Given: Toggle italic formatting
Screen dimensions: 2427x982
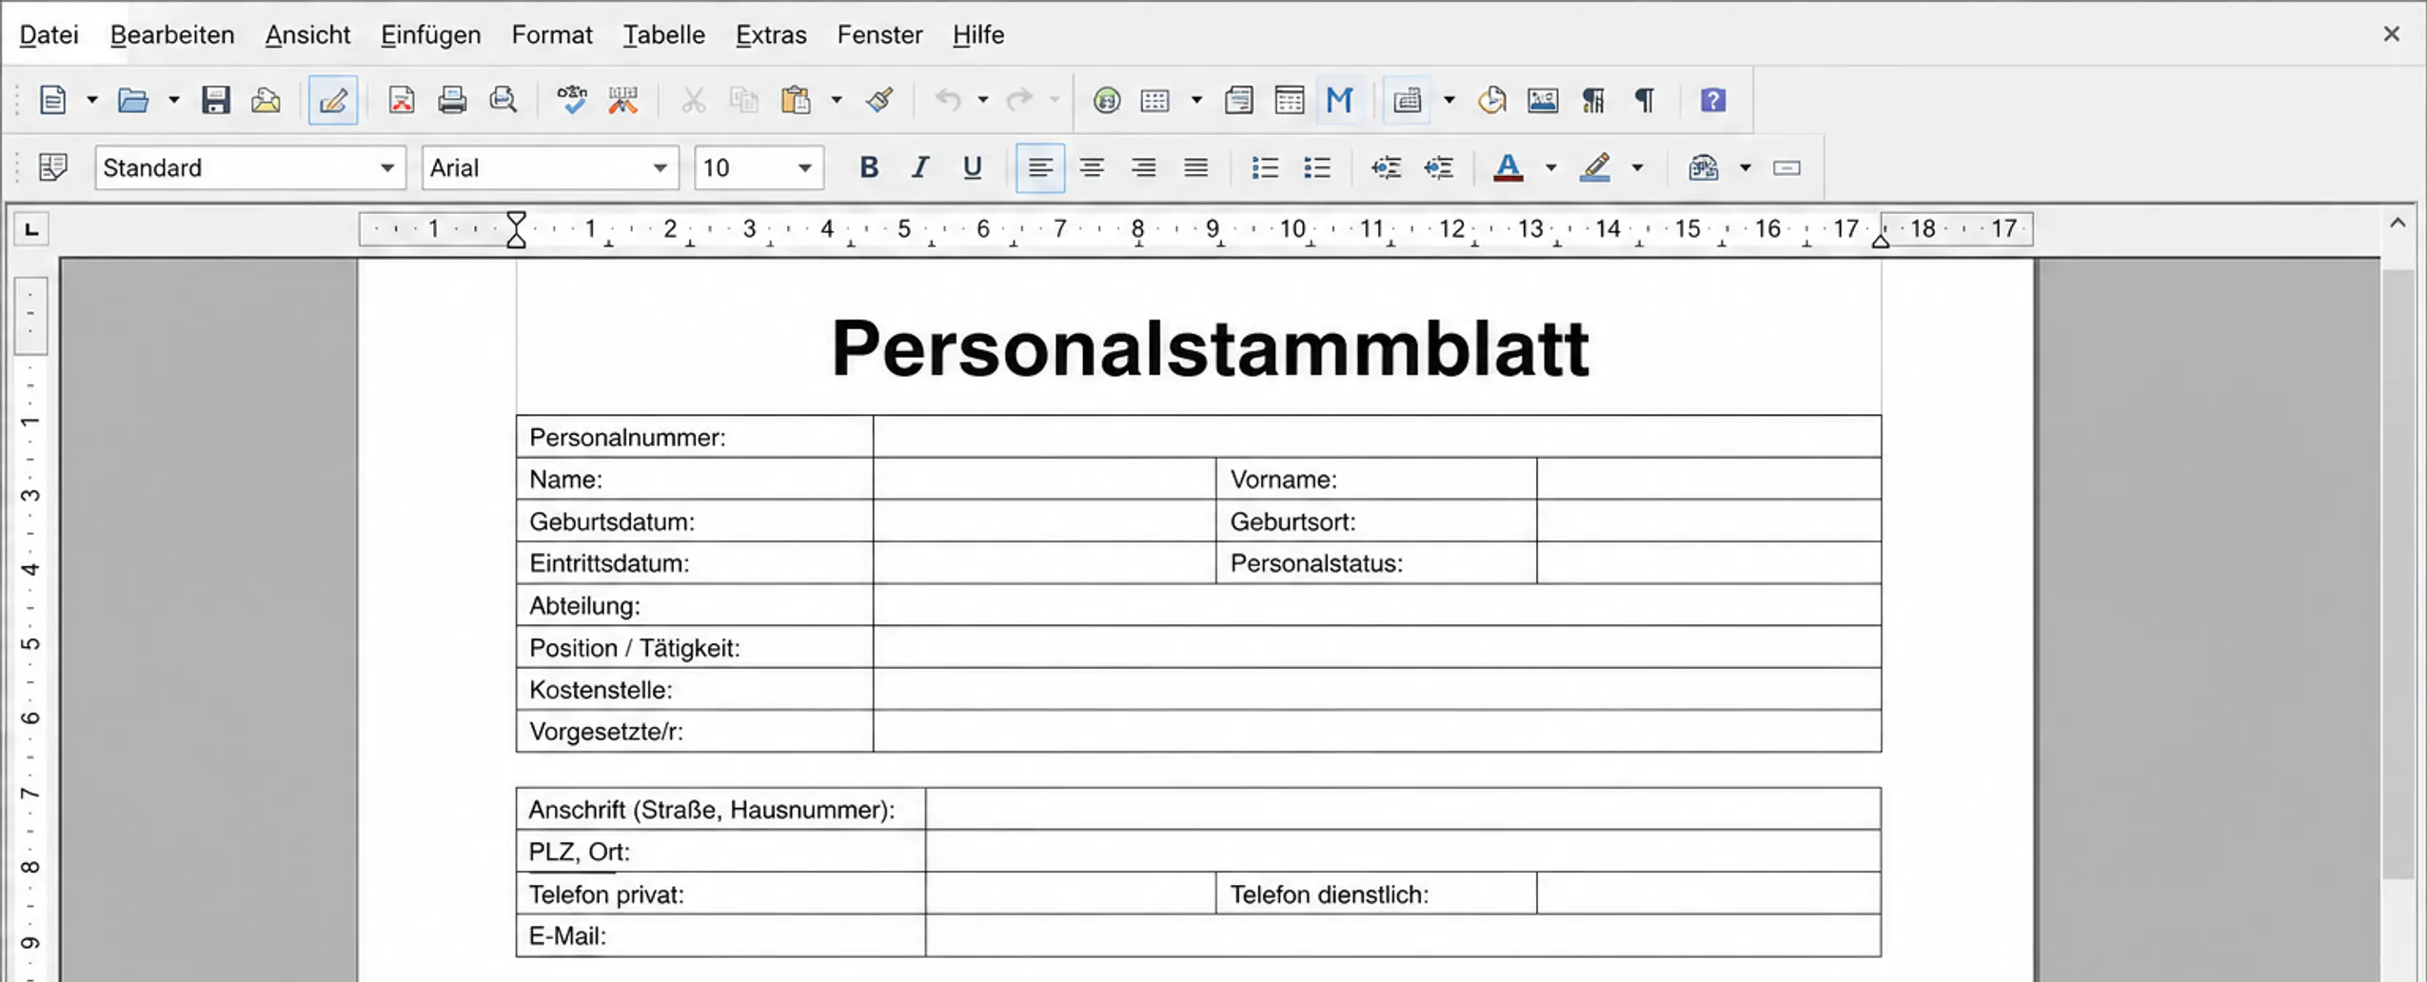Looking at the screenshot, I should 919,167.
